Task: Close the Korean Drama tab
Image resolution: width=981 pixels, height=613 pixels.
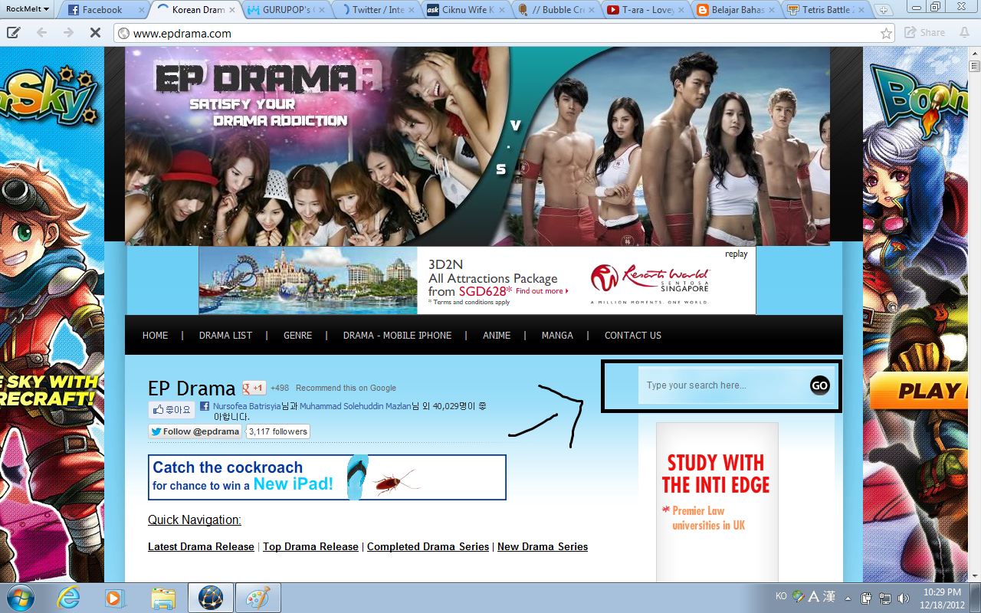Action: (232, 10)
